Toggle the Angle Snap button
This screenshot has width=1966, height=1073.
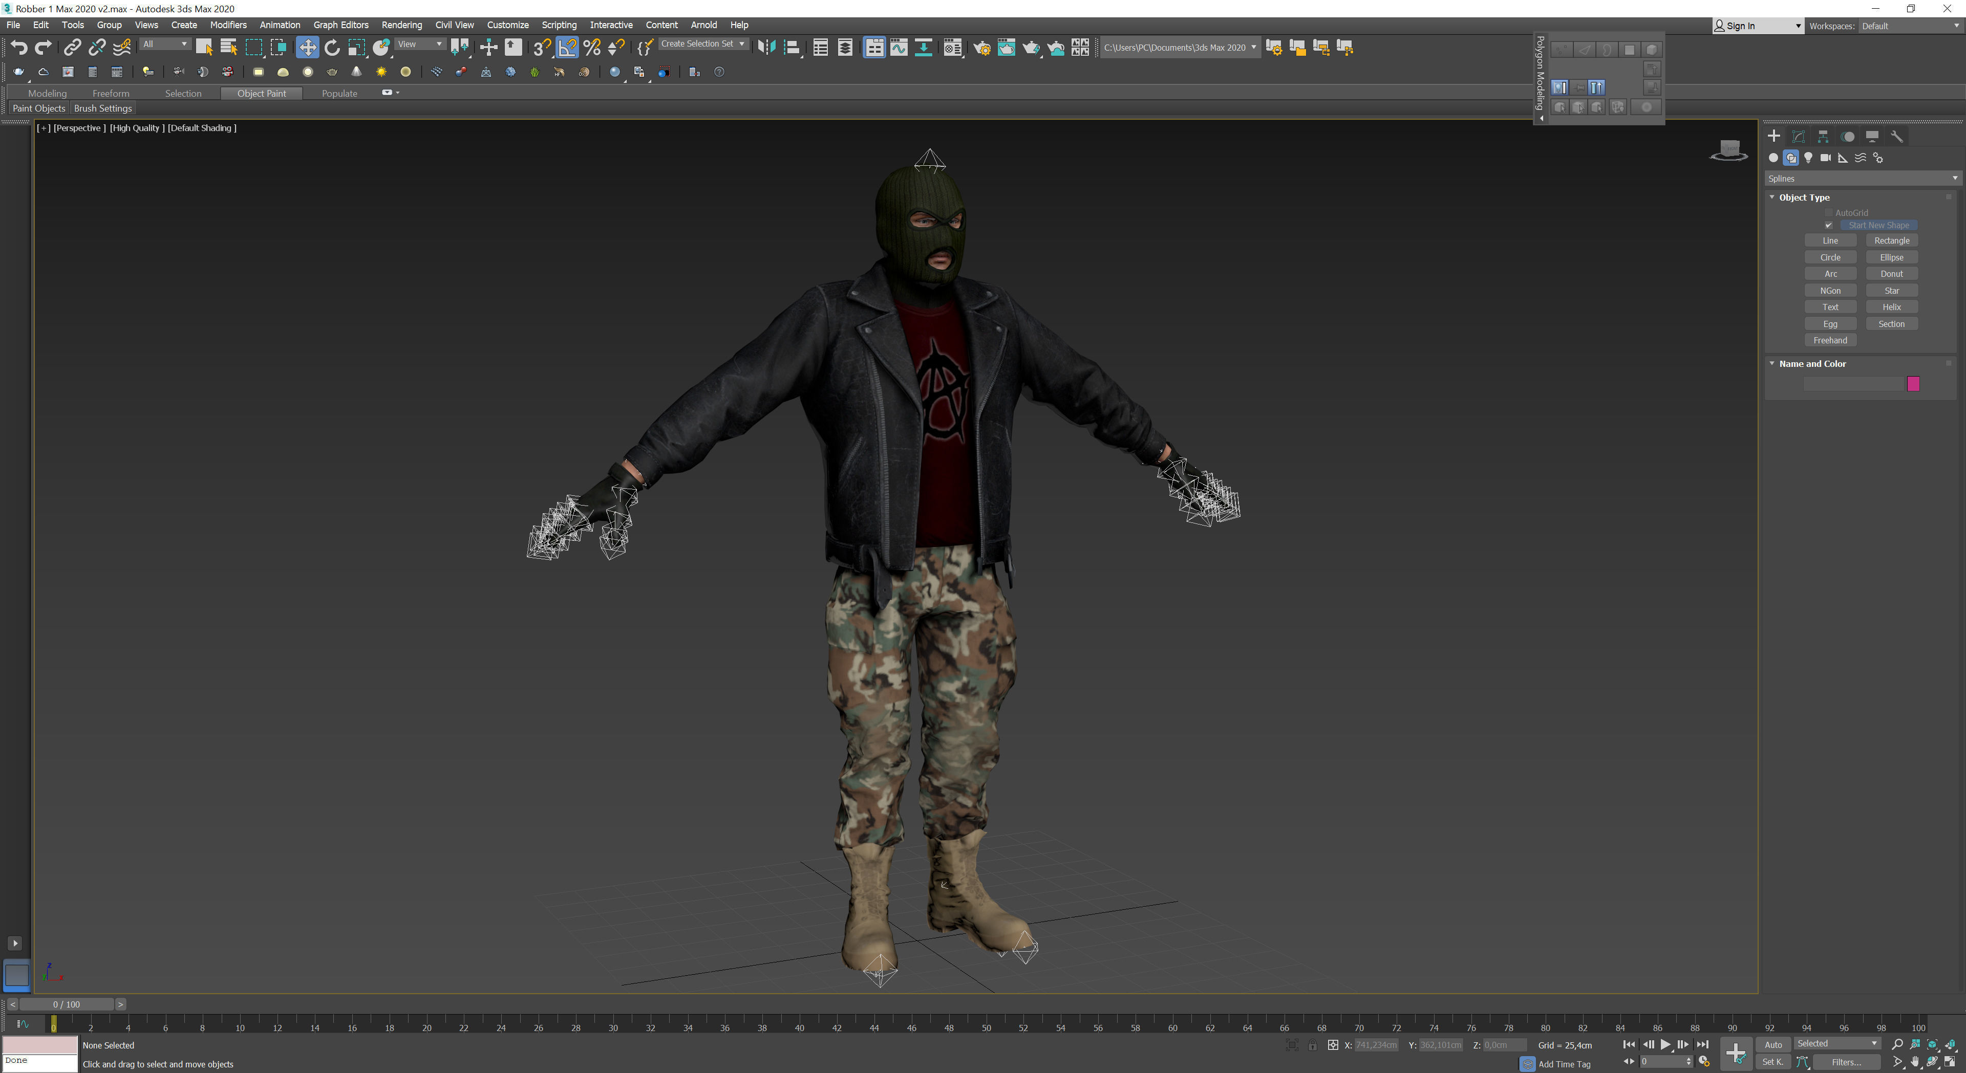pyautogui.click(x=567, y=47)
